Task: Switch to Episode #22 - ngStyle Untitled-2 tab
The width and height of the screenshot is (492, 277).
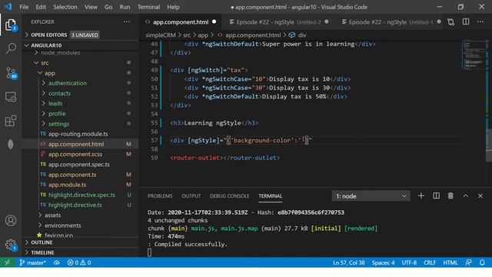Action: [279, 22]
